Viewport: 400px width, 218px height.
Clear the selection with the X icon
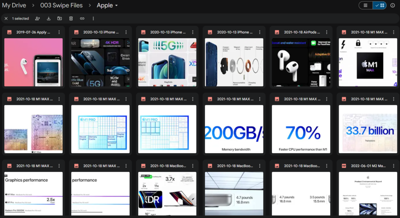pos(6,18)
